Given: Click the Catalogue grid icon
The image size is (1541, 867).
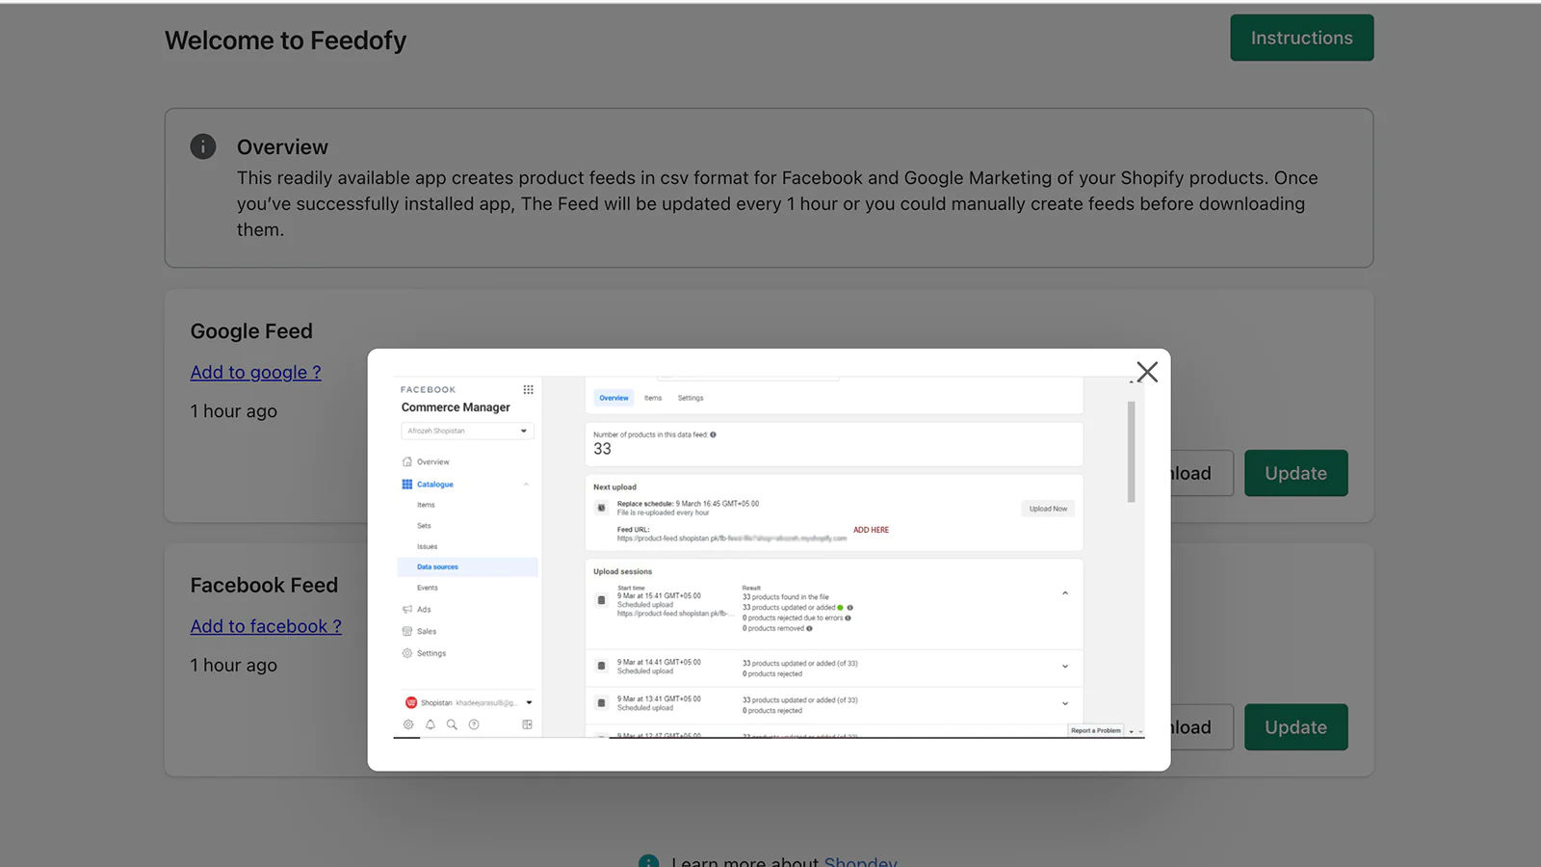Looking at the screenshot, I should point(407,484).
